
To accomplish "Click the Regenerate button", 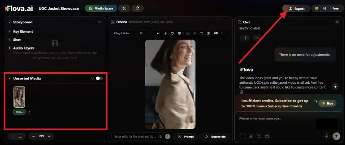I will point(214,137).
